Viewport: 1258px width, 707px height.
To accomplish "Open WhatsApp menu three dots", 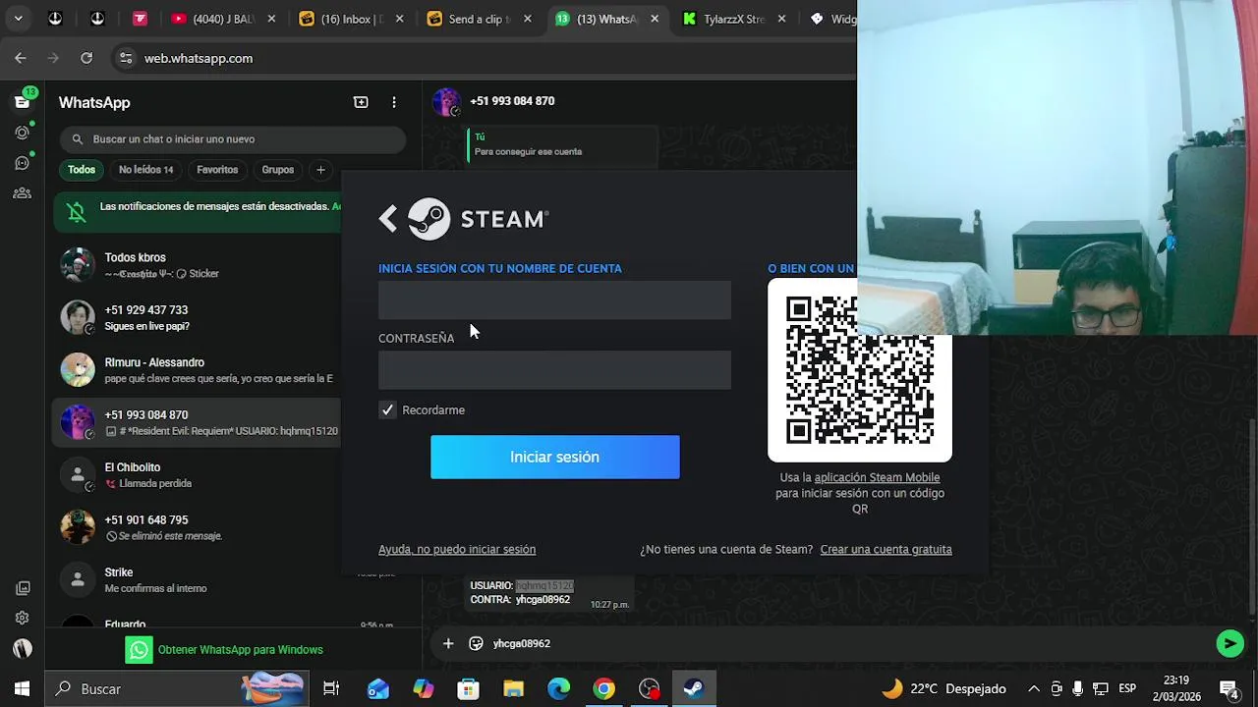I will (x=394, y=102).
